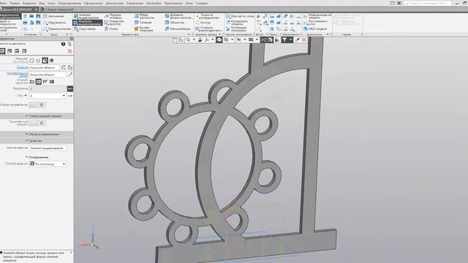
Task: Open the zoom dropdown arrow in view toolbar
Action: pyautogui.click(x=193, y=39)
